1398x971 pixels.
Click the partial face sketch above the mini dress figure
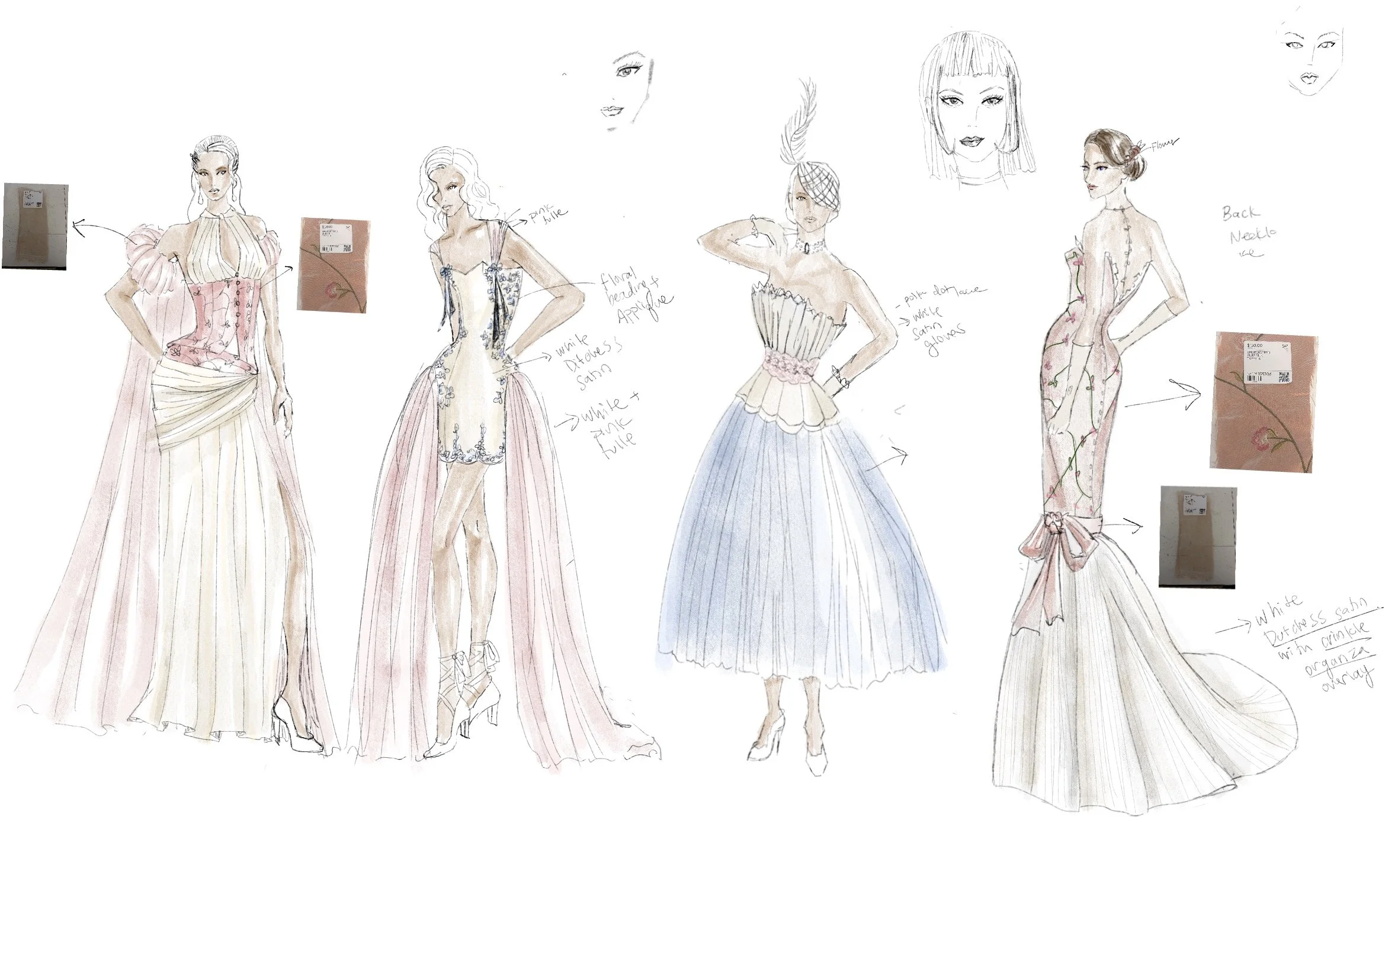pos(627,91)
